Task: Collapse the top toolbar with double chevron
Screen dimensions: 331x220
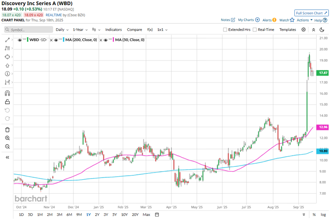Action: coord(313,30)
